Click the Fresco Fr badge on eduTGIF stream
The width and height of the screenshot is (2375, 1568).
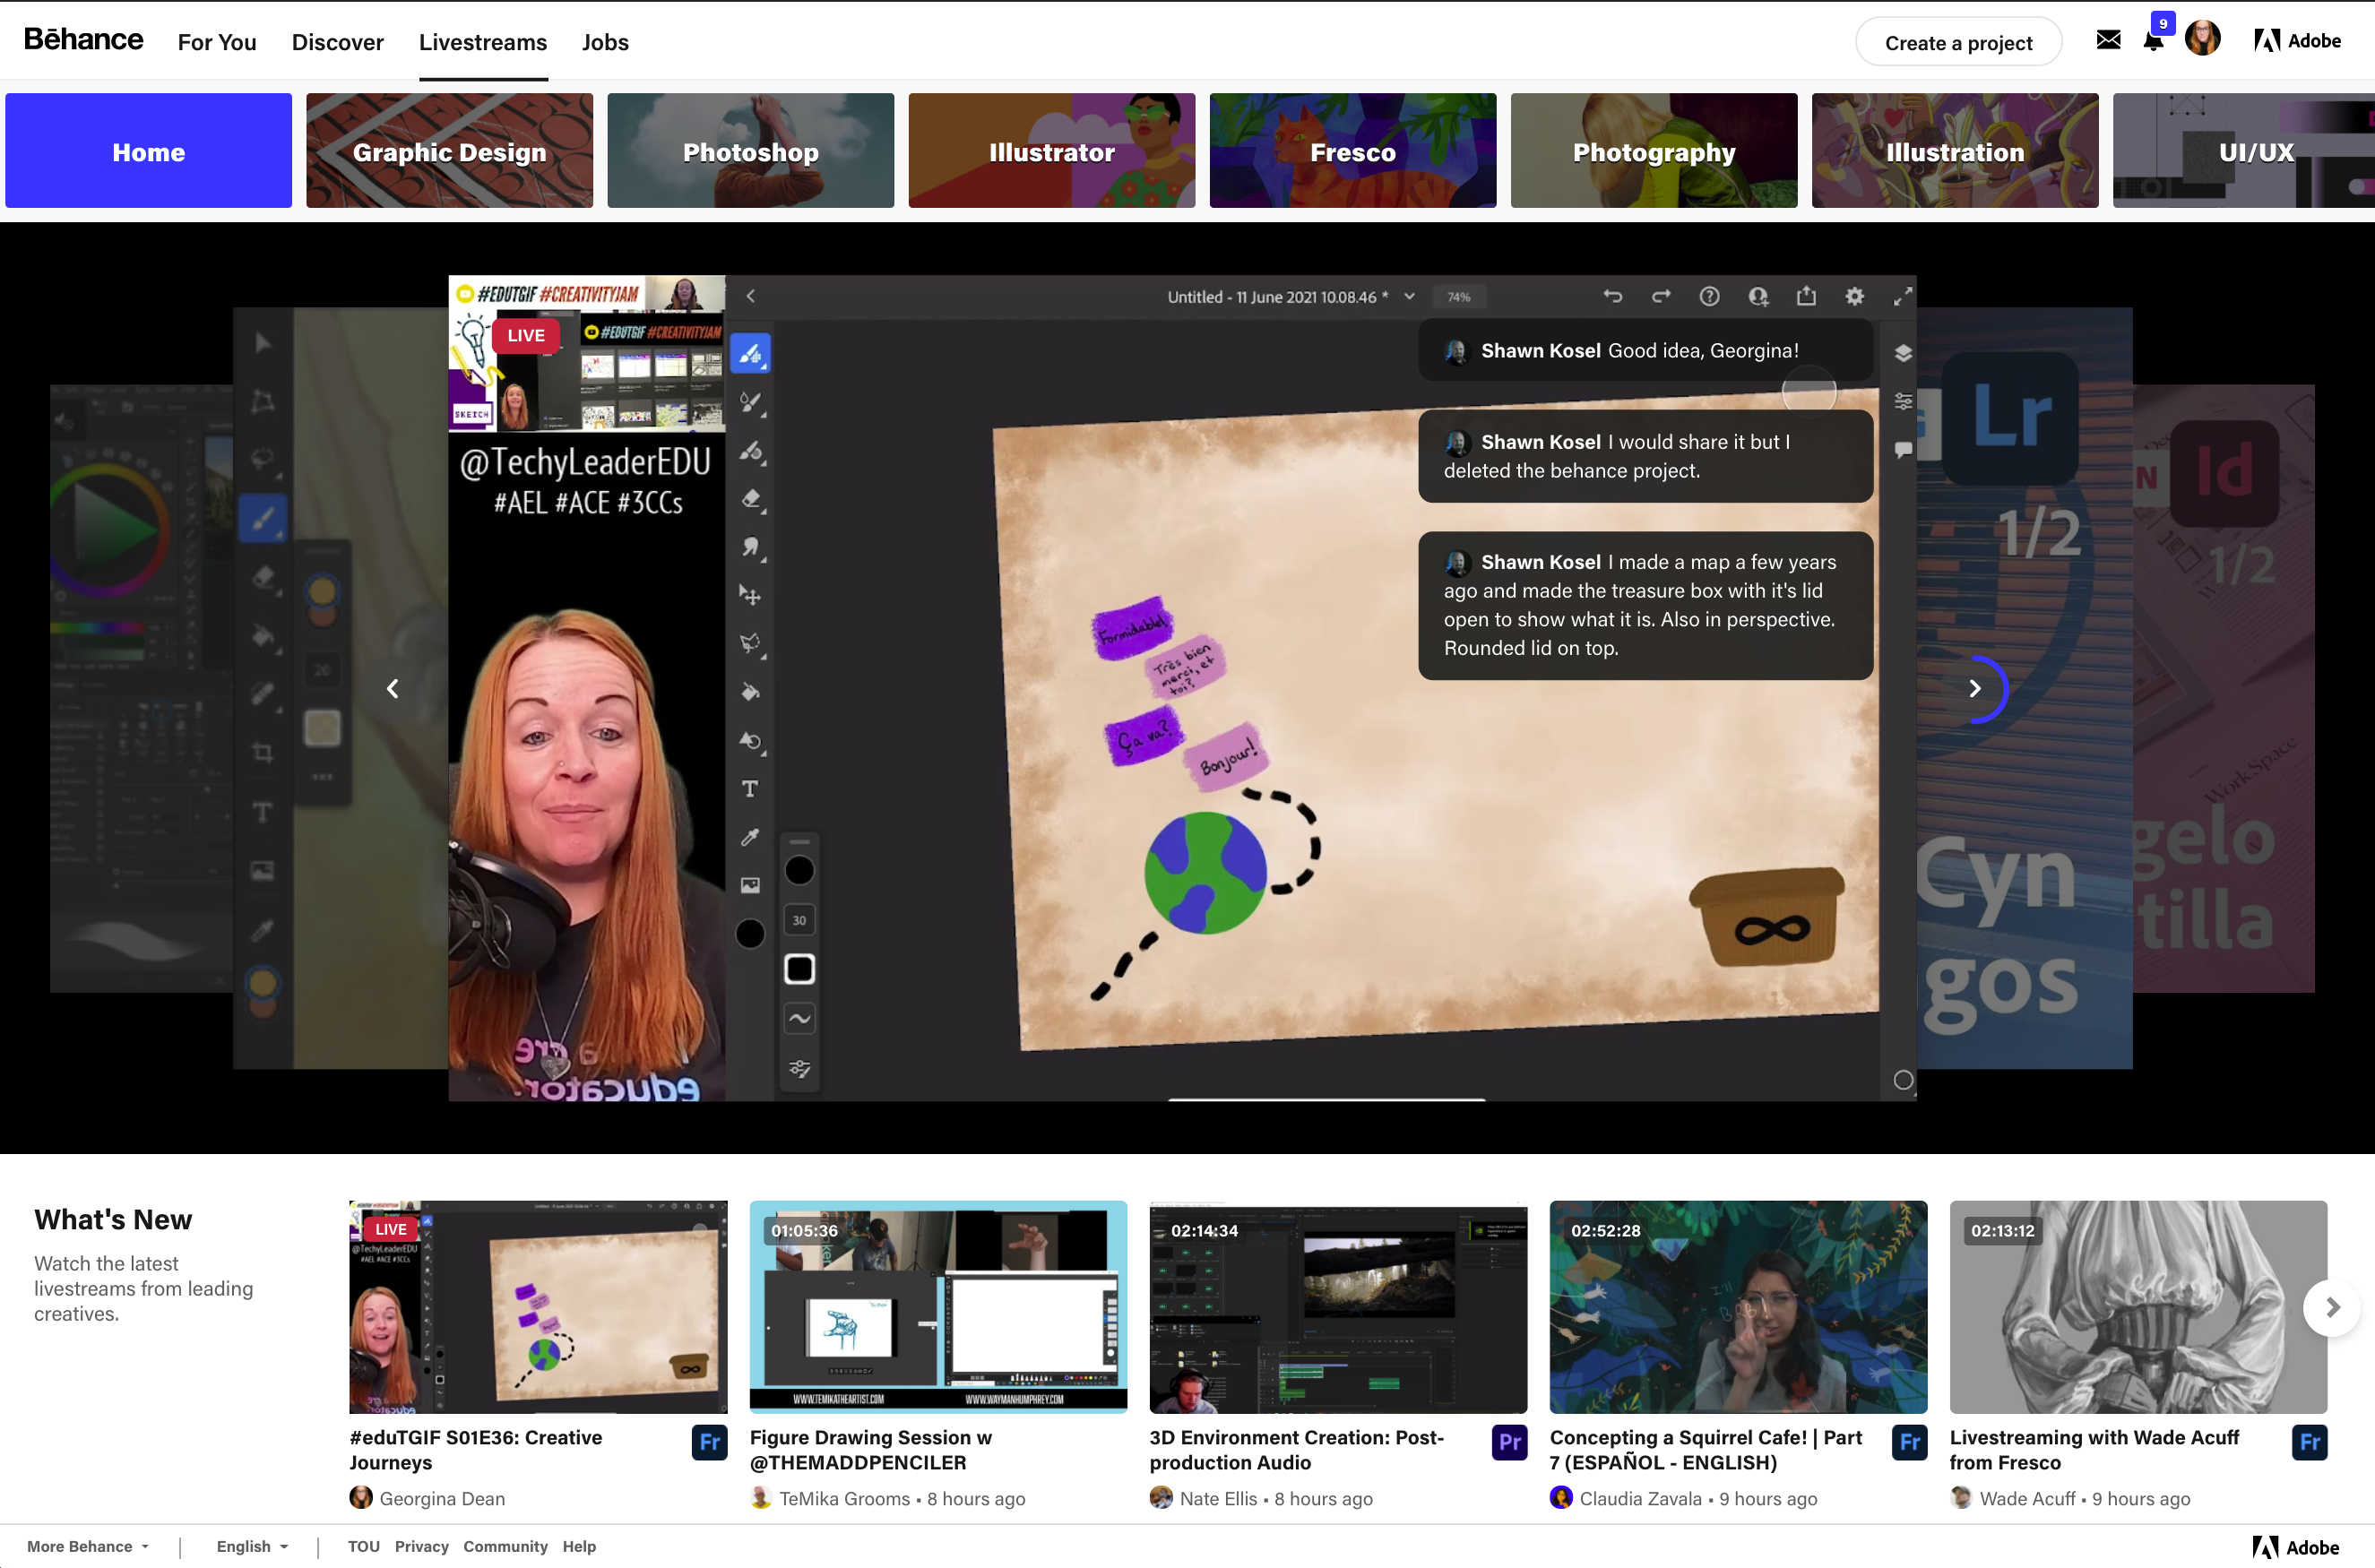pyautogui.click(x=709, y=1442)
